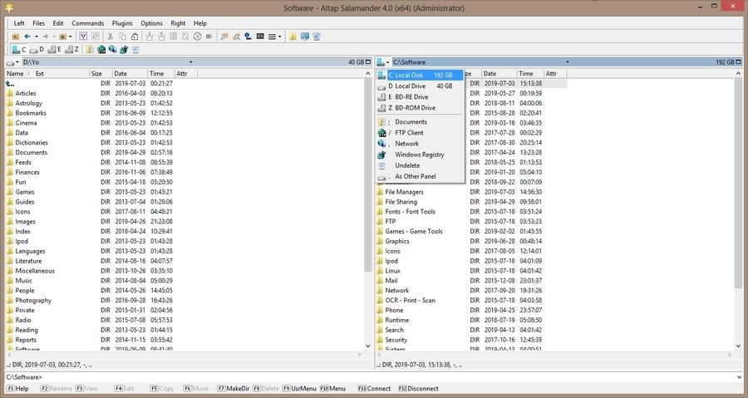Click the F10 Menu button
Screen dimensions: 748x398
(333, 389)
